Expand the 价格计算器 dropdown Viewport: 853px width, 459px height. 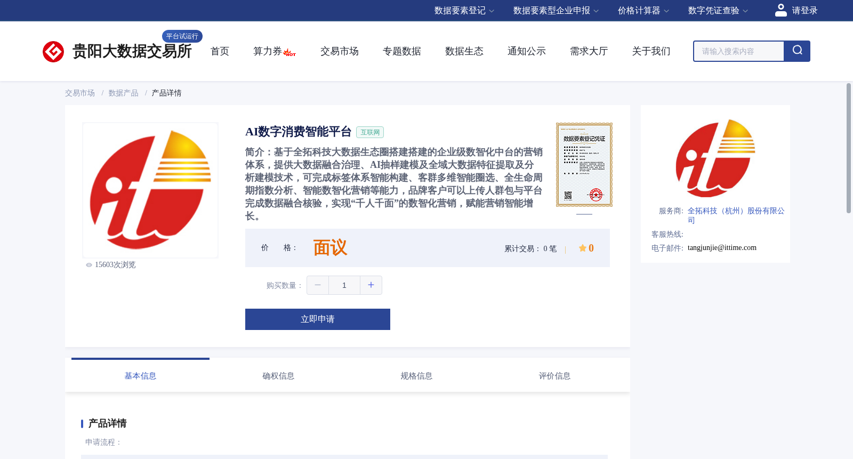[643, 11]
